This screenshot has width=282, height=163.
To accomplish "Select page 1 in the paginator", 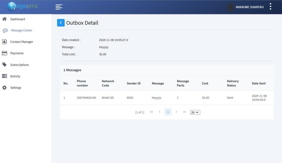I will click(168, 112).
